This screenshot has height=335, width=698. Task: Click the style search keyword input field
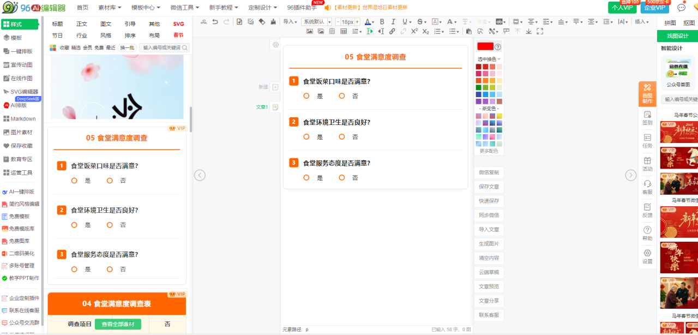click(161, 47)
